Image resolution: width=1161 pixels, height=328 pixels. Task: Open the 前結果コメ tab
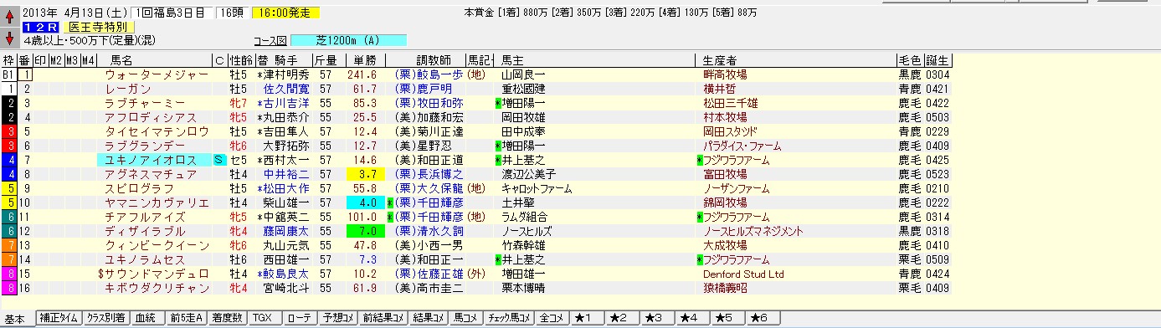coord(384,319)
